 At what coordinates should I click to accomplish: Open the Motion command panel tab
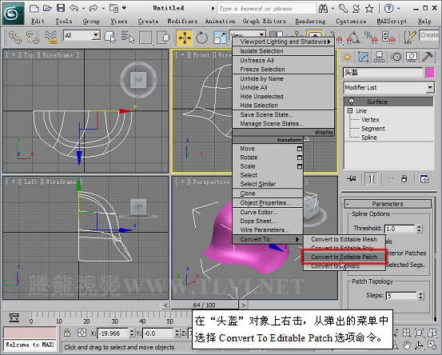point(396,58)
